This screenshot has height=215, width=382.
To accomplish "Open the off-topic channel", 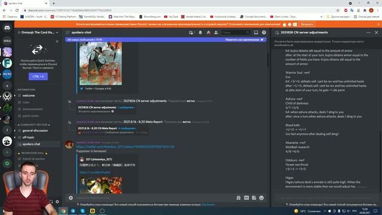I will click(28, 137).
